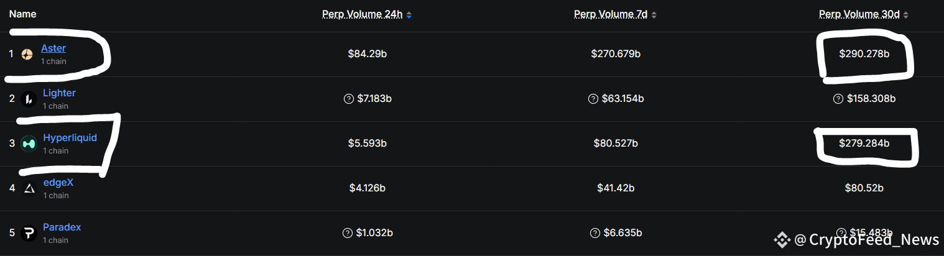Viewport: 944px width, 256px height.
Task: Click the Hyperliquid protocol logo icon
Action: (29, 144)
